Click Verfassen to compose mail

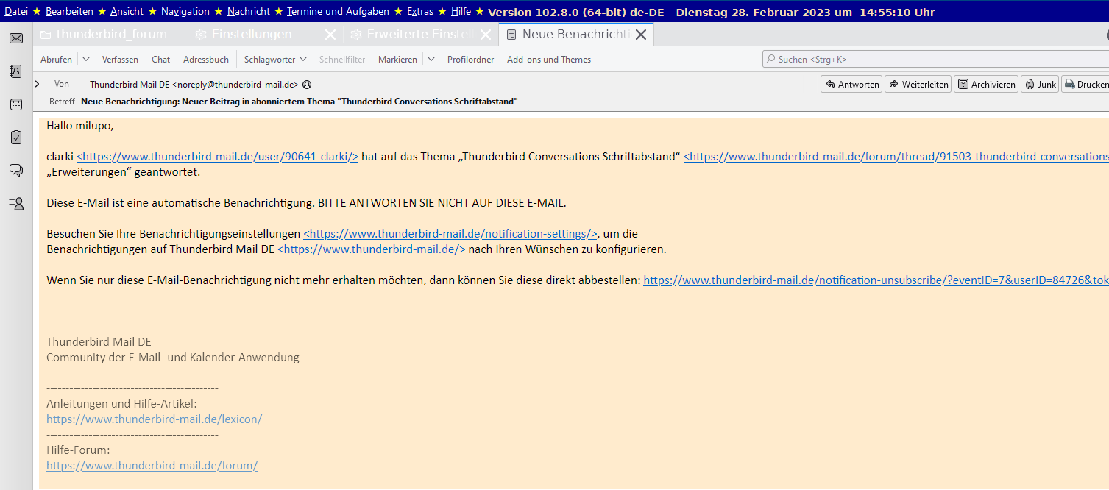120,60
